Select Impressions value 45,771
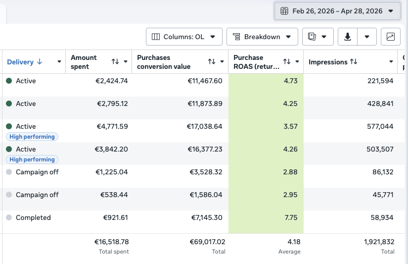This screenshot has width=408, height=264. [x=383, y=195]
